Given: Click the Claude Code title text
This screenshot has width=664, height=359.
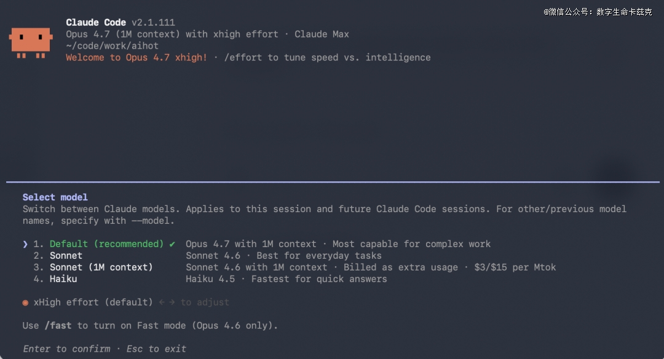Looking at the screenshot, I should (96, 23).
